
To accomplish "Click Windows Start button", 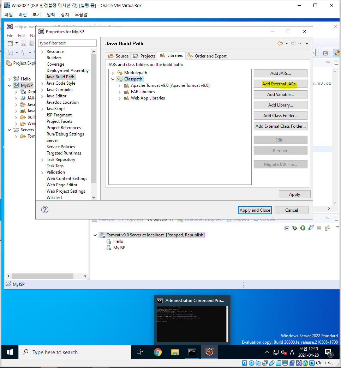I will [10, 352].
